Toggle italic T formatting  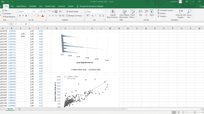(x=23, y=16)
